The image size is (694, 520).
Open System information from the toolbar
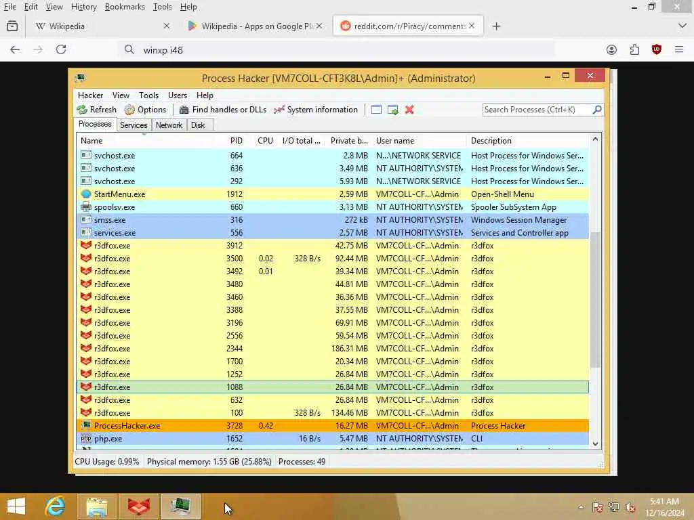tap(316, 110)
